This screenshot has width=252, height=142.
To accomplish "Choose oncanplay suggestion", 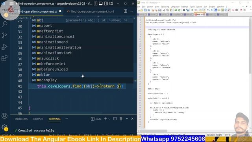I will pos(82,80).
